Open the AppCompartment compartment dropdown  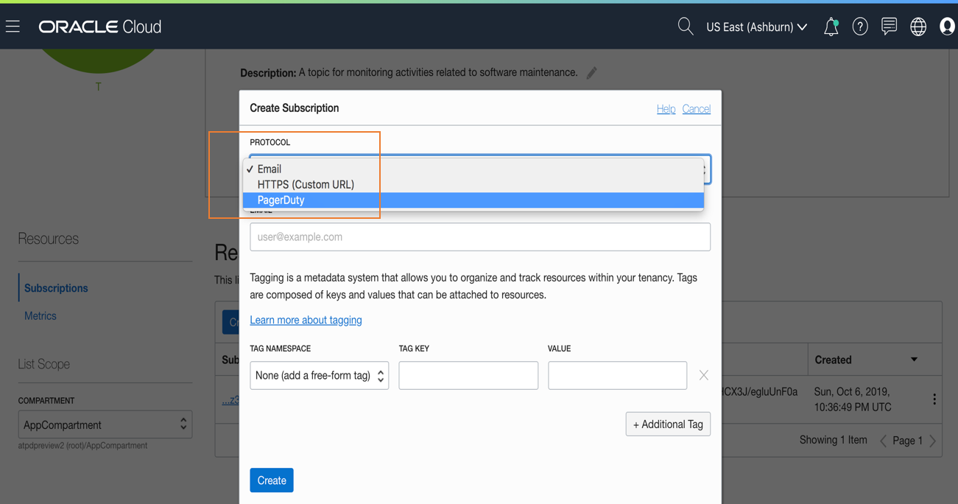pyautogui.click(x=105, y=424)
